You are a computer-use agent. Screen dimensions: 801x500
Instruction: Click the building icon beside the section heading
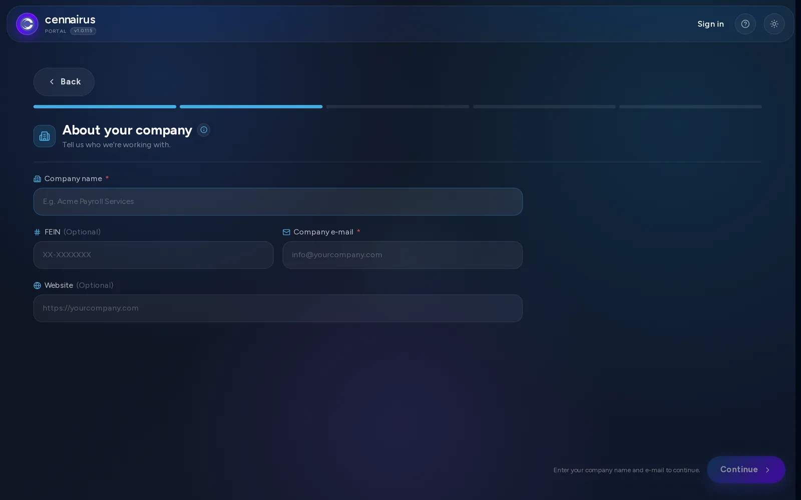pyautogui.click(x=45, y=136)
